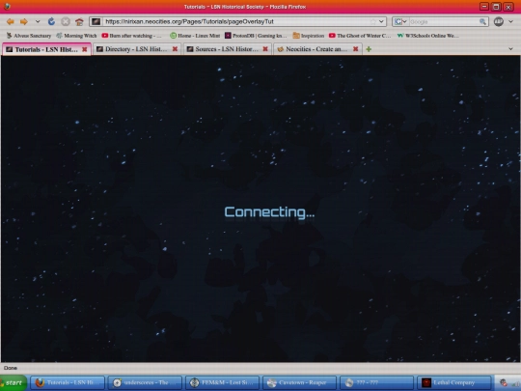521x391 pixels.
Task: Expand the toolbar overflow chevron
Action: click(511, 21)
